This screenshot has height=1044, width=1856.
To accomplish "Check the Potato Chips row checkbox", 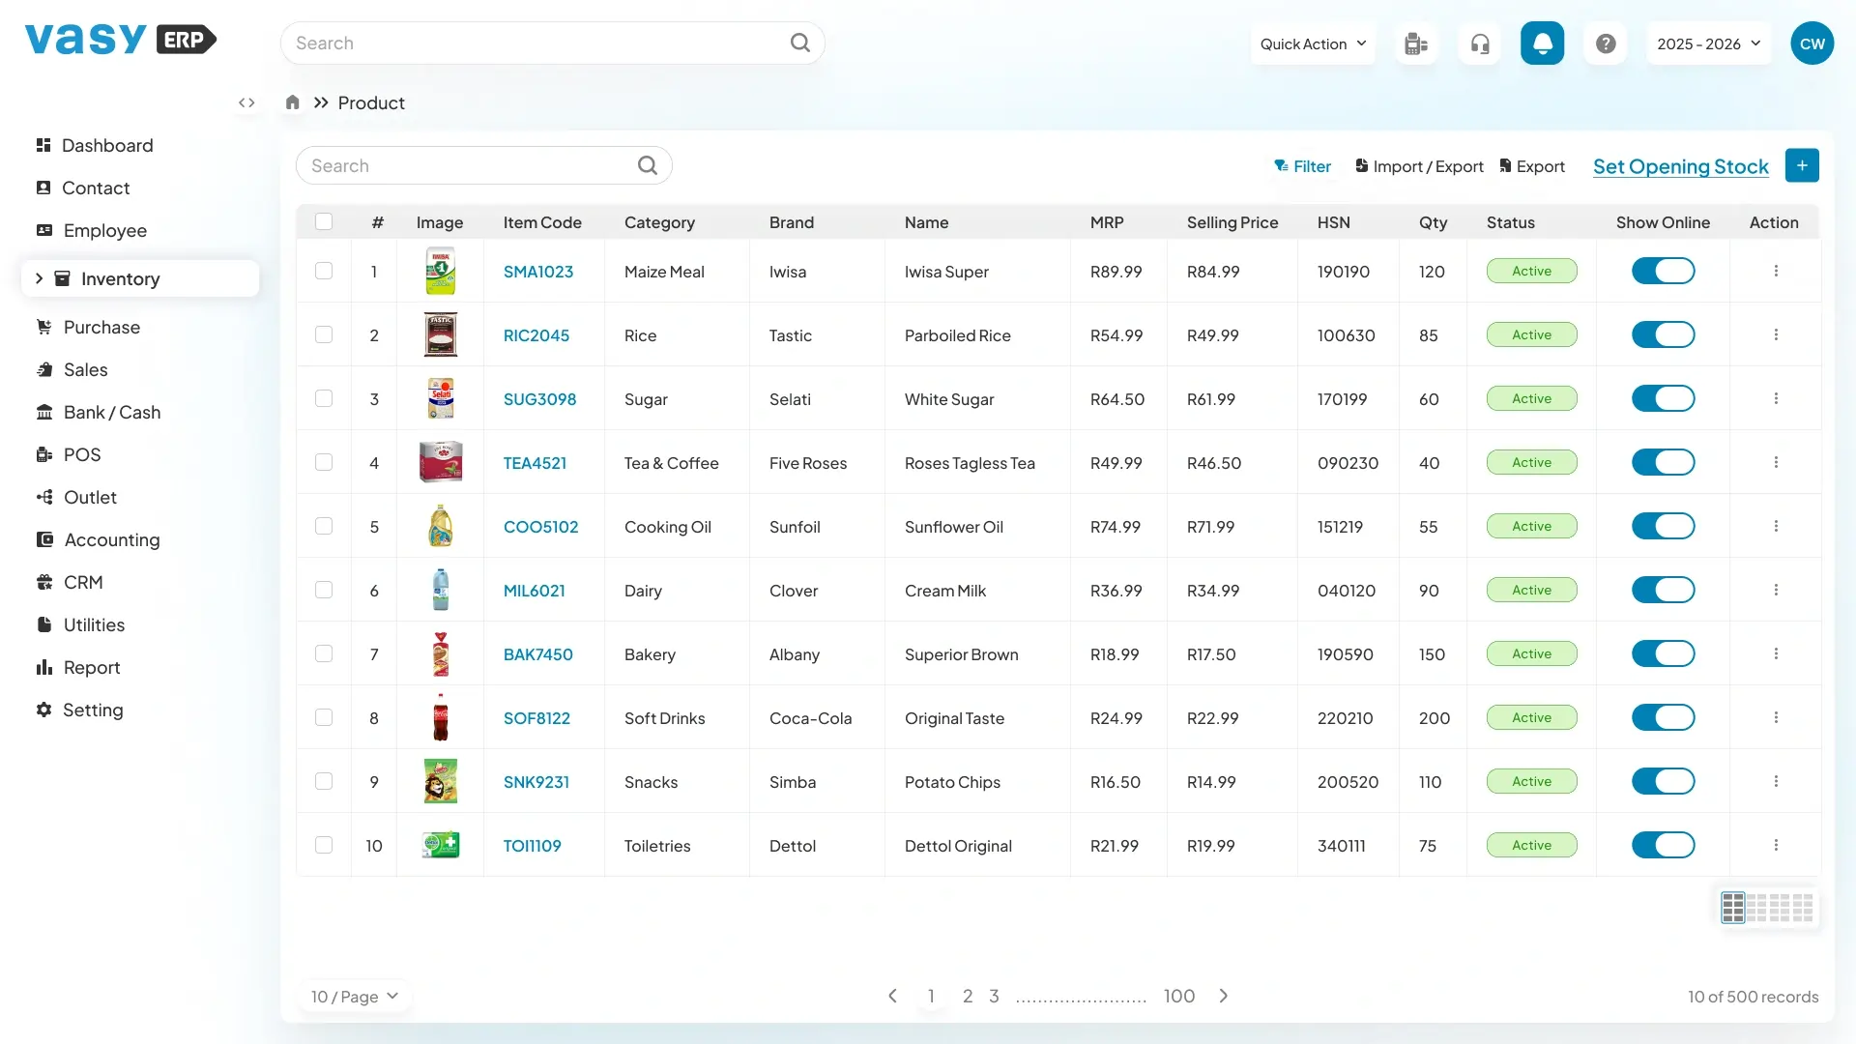I will point(324,781).
